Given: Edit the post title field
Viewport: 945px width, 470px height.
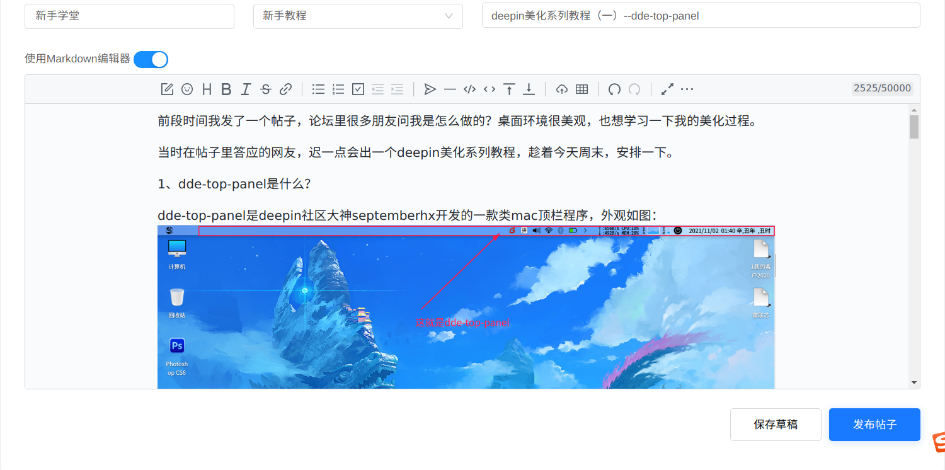Looking at the screenshot, I should [701, 16].
